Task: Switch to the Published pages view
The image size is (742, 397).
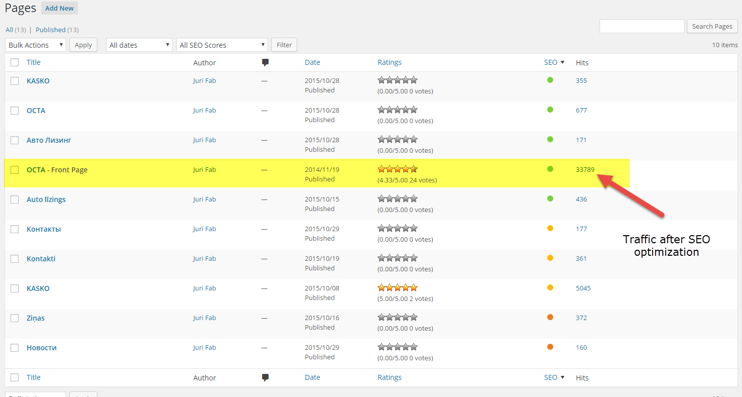Action: click(50, 30)
